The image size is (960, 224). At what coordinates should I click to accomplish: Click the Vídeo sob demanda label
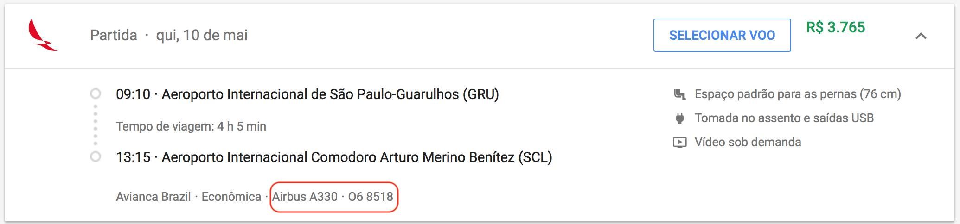[x=748, y=143]
